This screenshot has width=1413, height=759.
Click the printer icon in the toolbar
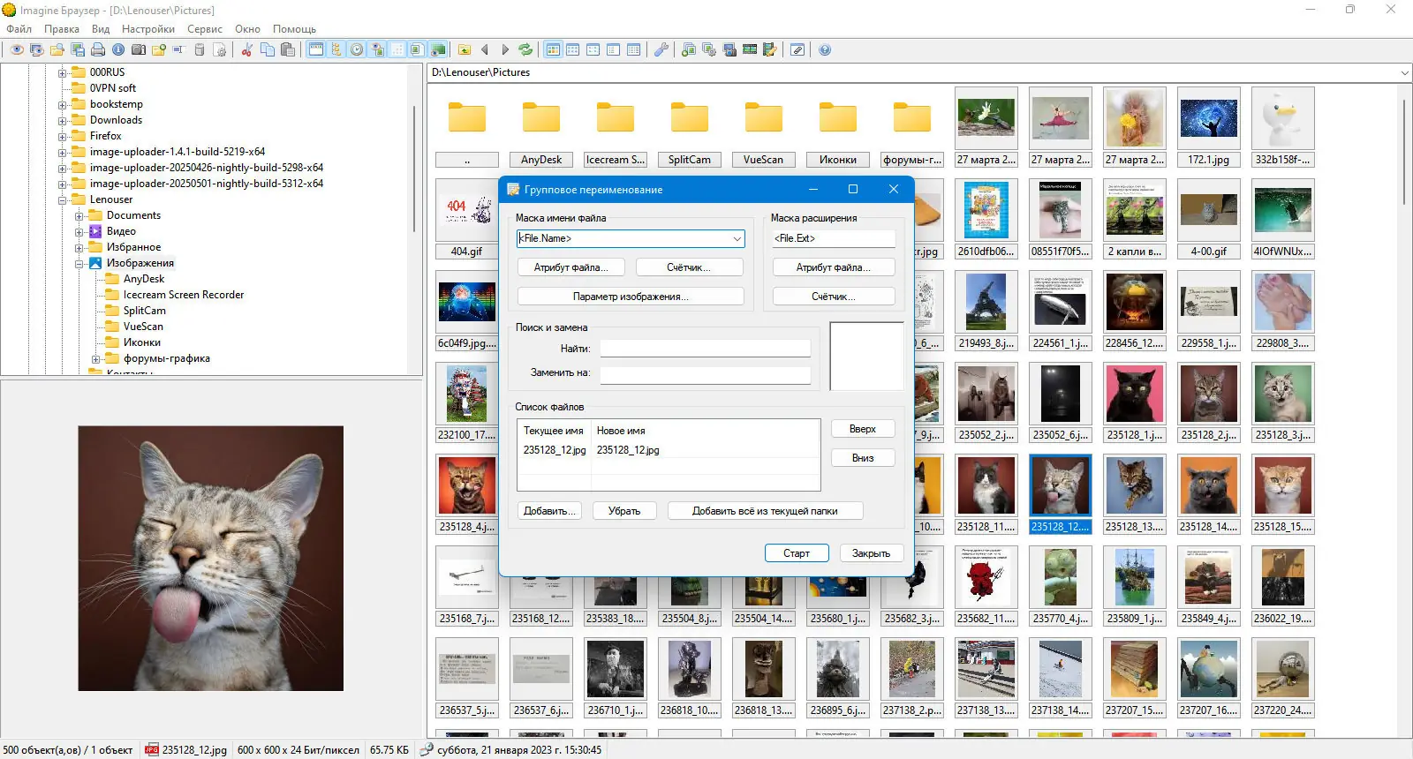tap(98, 49)
